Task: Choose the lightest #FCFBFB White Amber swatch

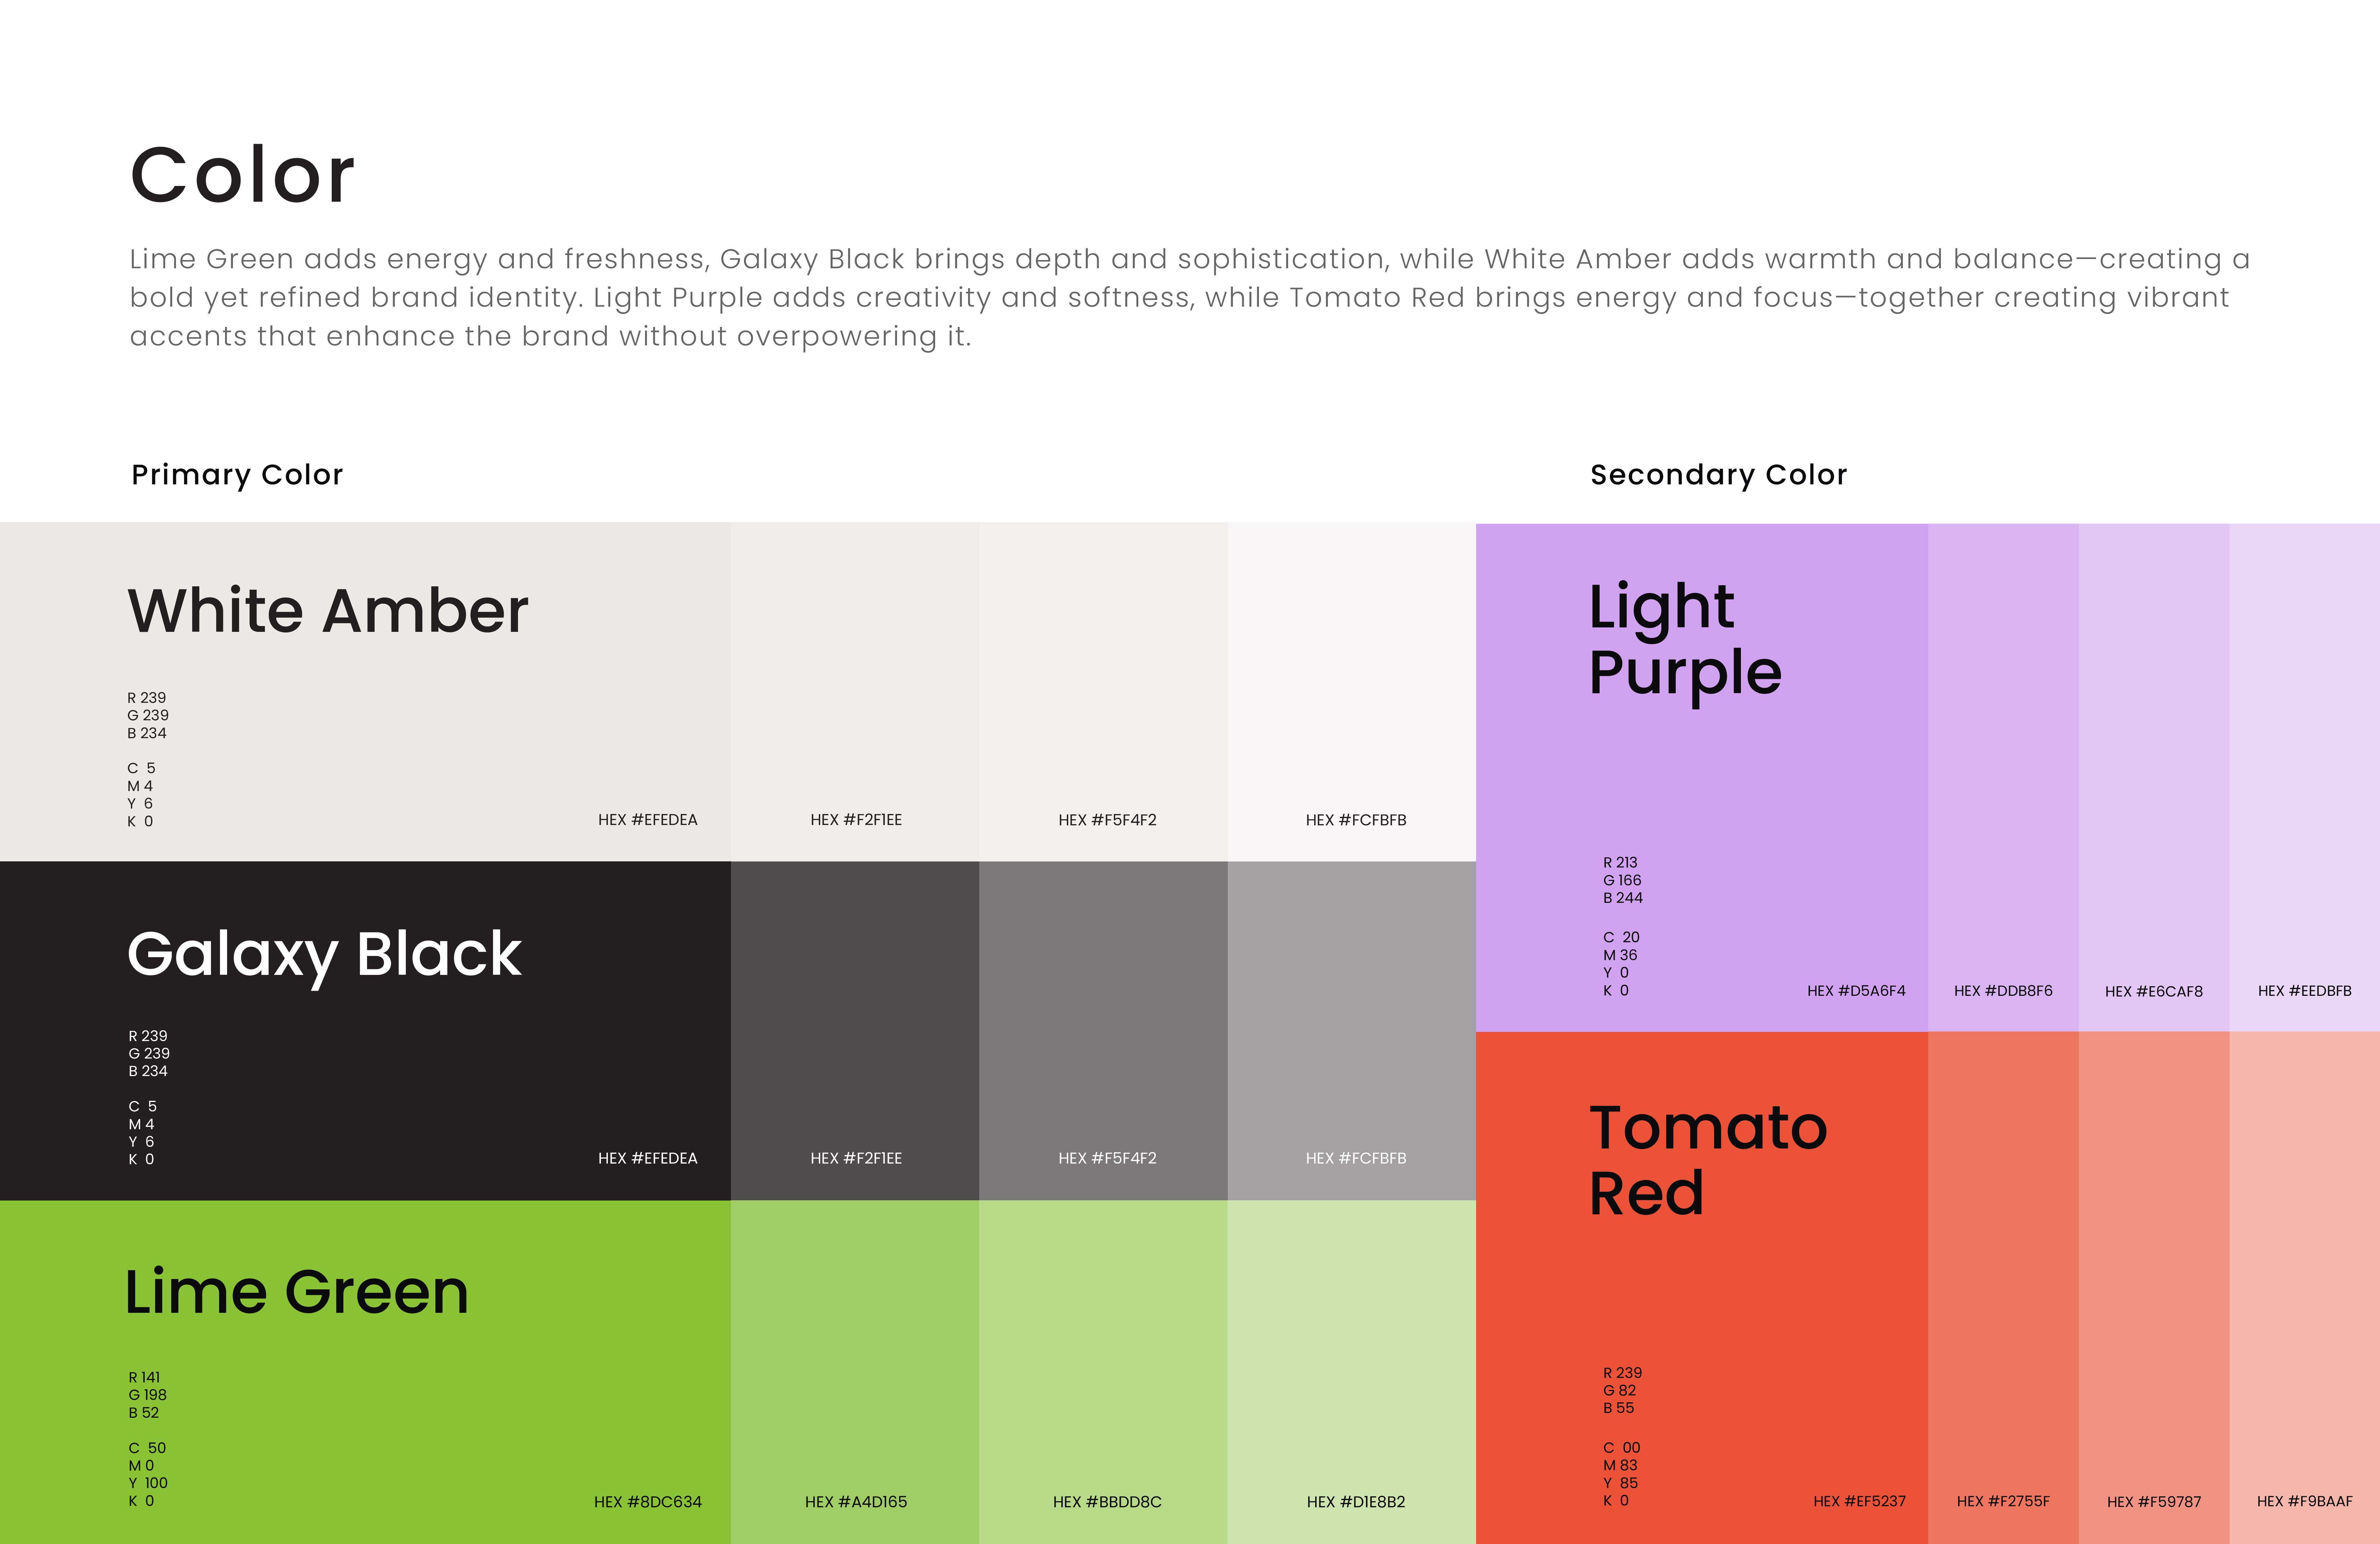Action: click(1352, 691)
